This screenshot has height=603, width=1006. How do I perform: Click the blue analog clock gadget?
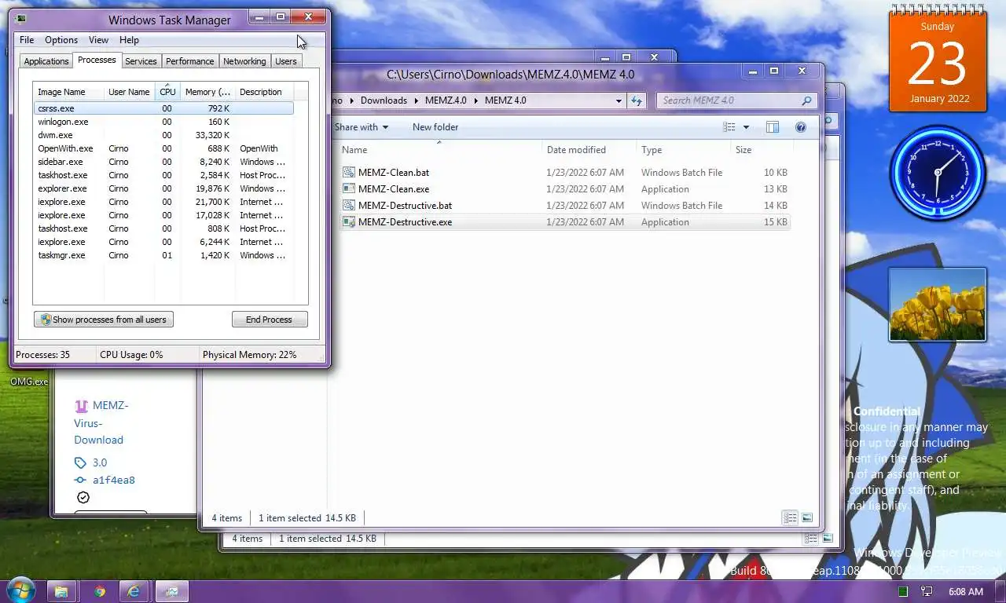(938, 171)
